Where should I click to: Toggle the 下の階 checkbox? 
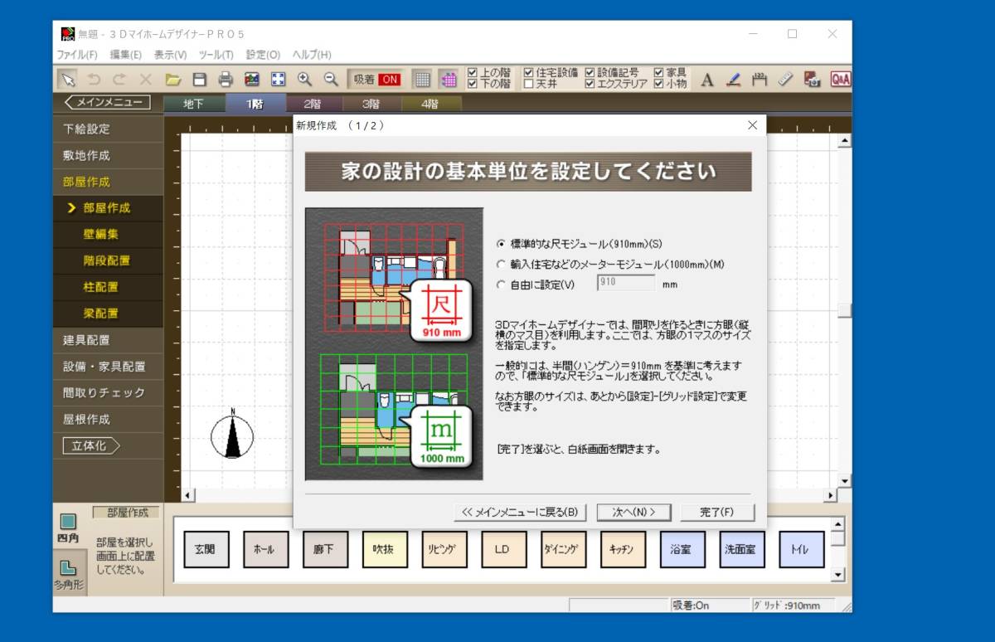coord(473,84)
